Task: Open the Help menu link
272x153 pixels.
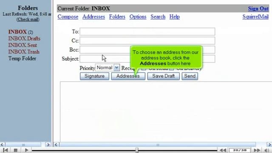Action: (175, 17)
